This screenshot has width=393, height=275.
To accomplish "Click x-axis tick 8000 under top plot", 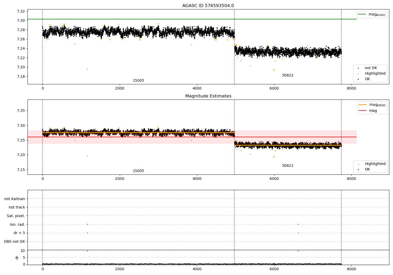I will coord(351,88).
